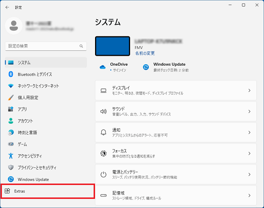Open ネットワークとインターネット settings
Image resolution: width=264 pixels, height=208 pixels.
(46, 86)
